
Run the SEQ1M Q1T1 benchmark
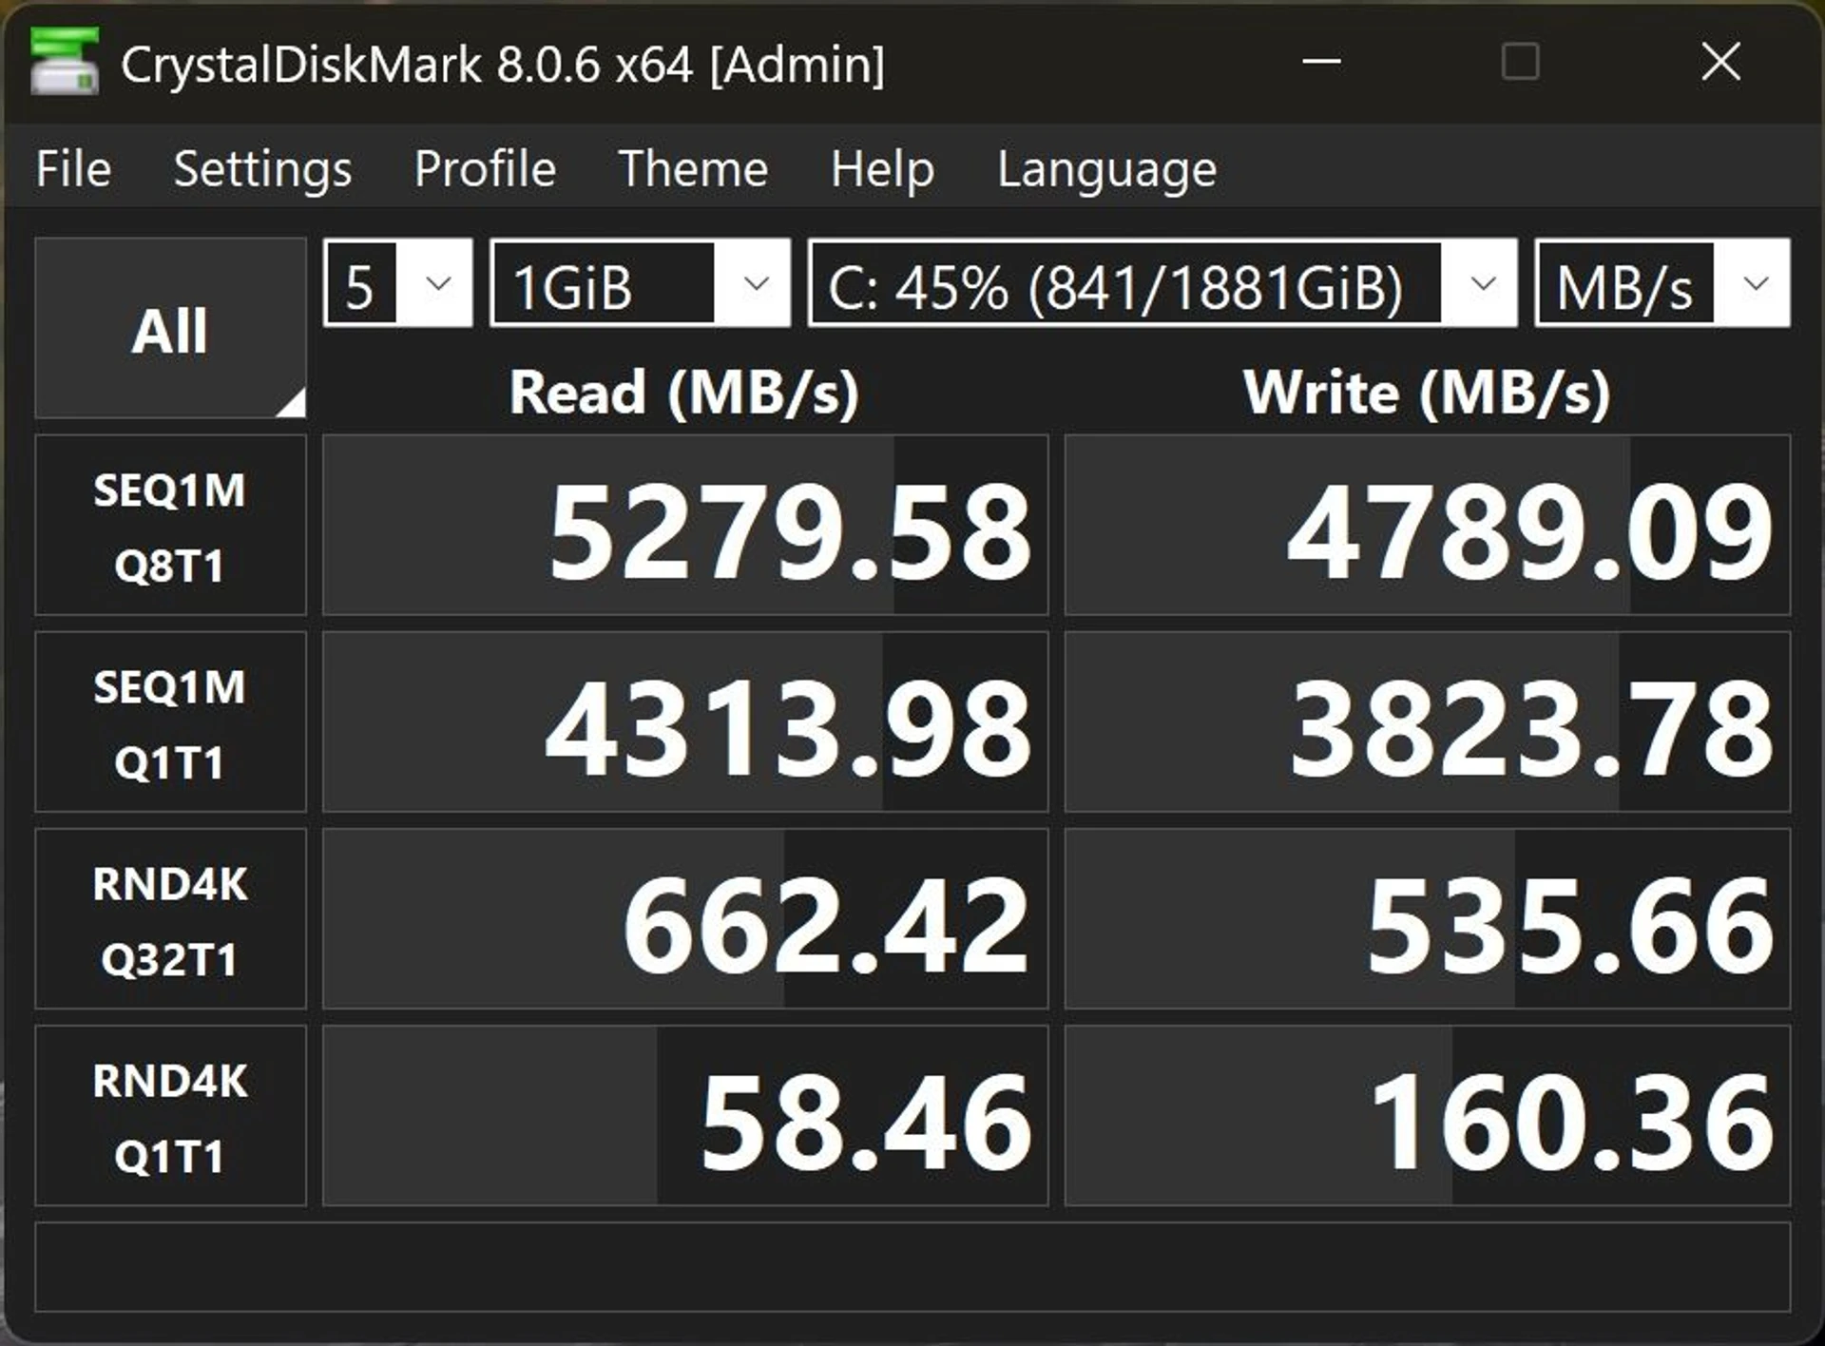(170, 722)
